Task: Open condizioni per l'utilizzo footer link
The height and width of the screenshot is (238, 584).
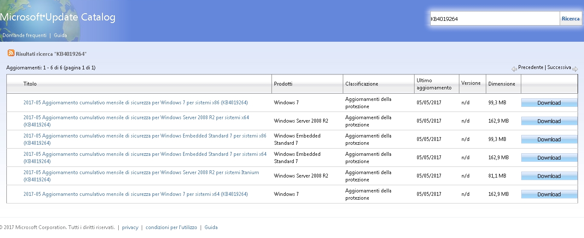Action: pos(171,227)
